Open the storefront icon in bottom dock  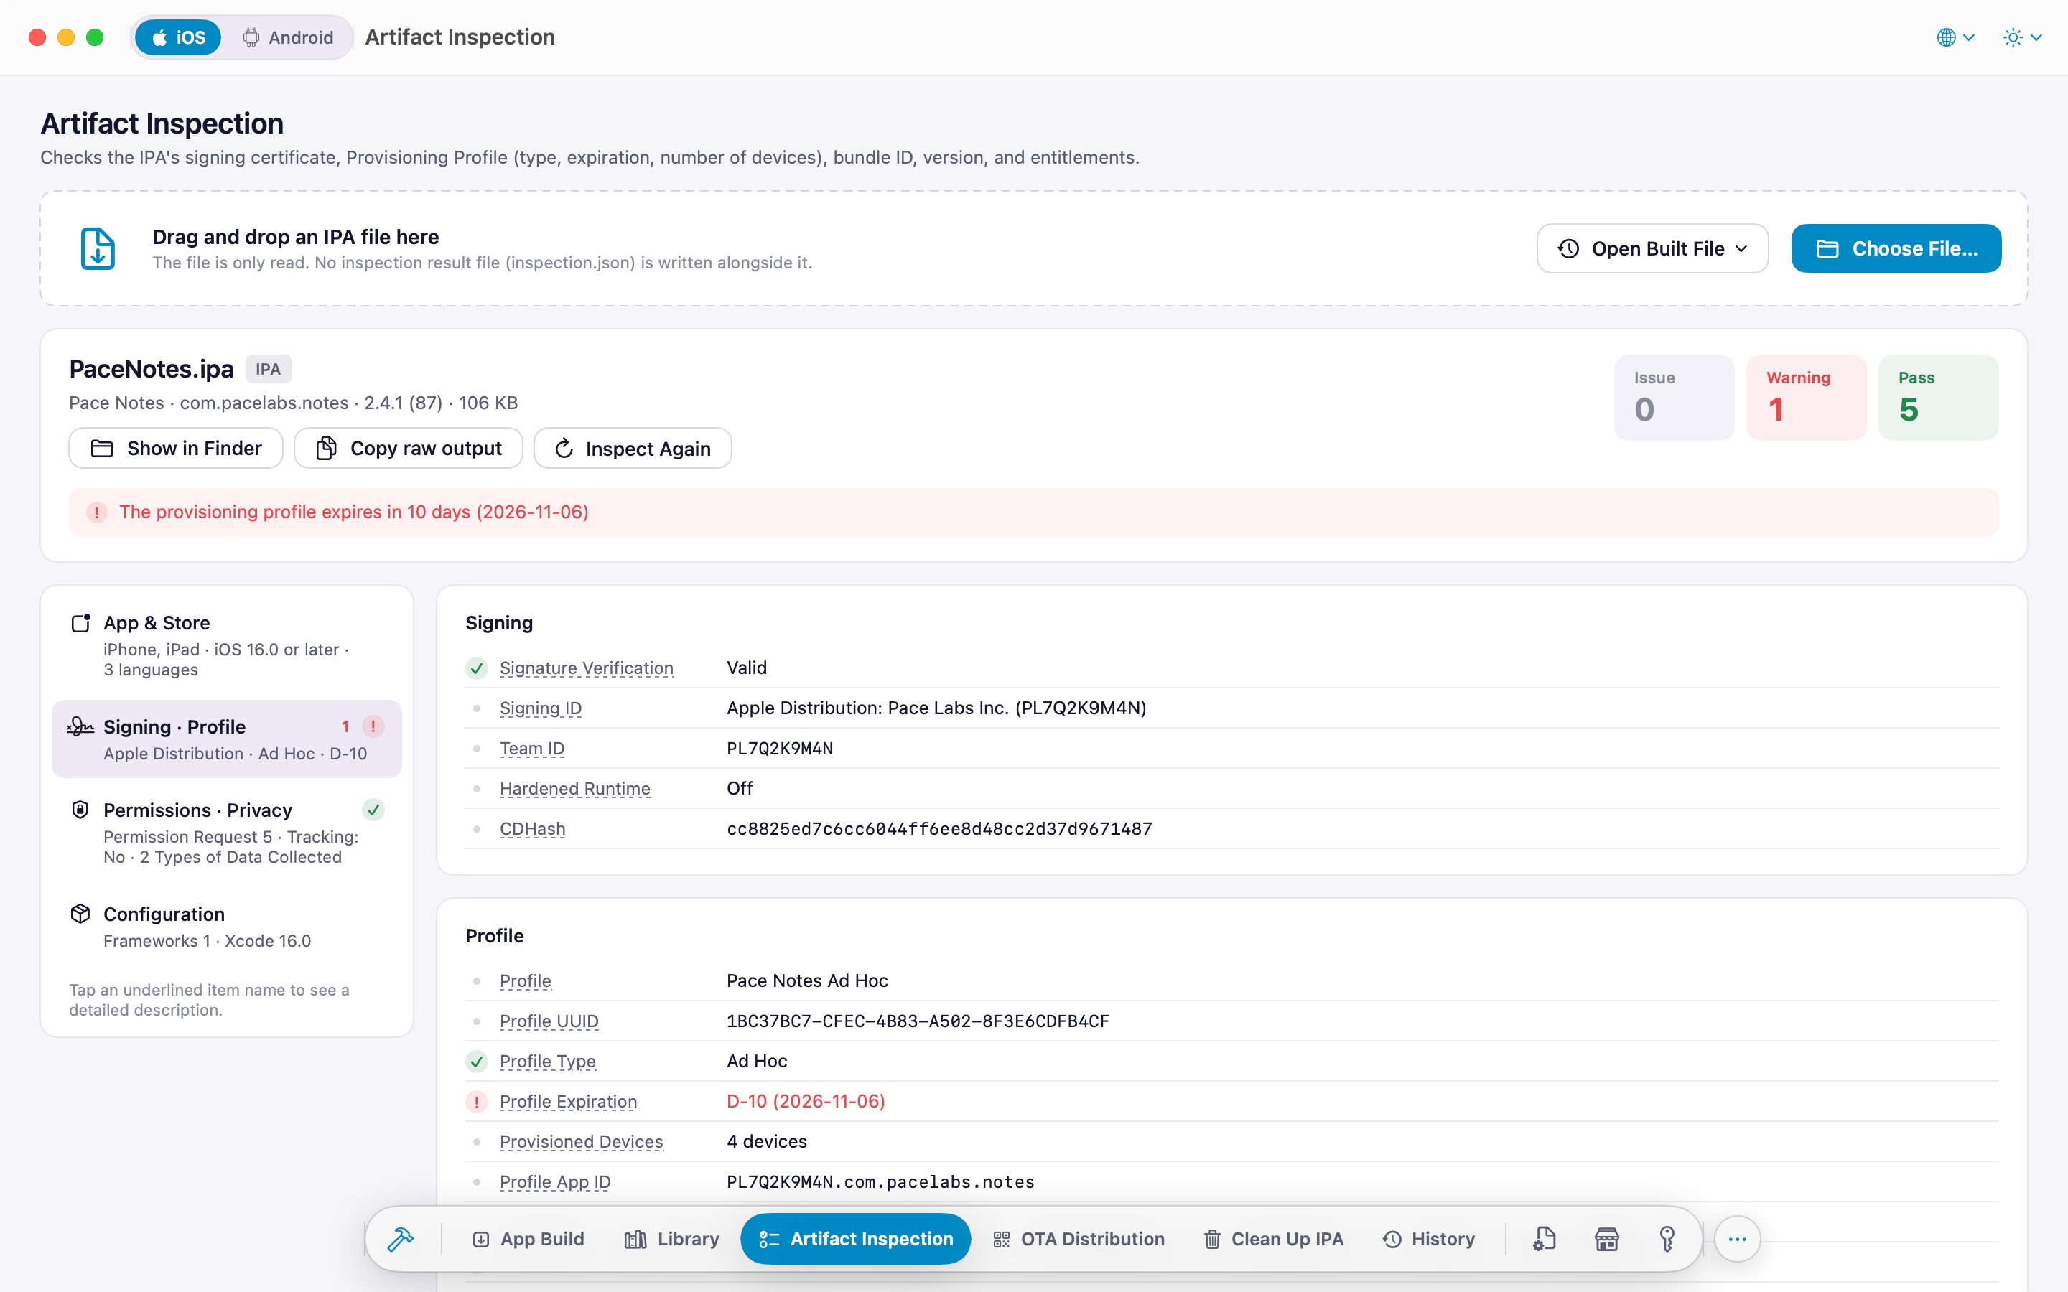click(x=1606, y=1239)
